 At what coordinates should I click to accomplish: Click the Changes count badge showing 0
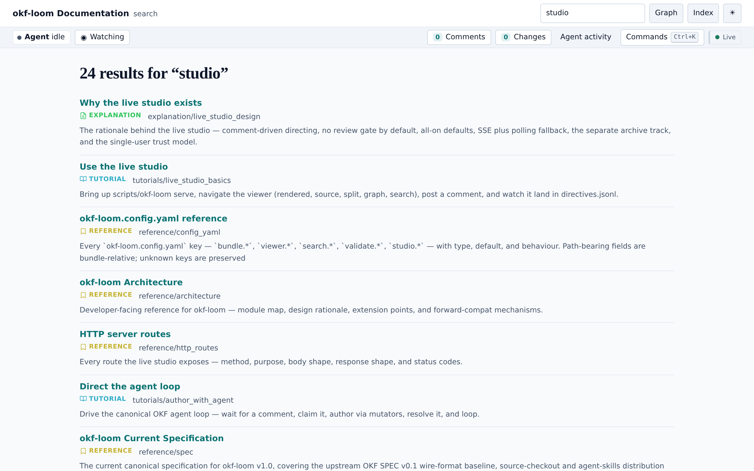[506, 37]
